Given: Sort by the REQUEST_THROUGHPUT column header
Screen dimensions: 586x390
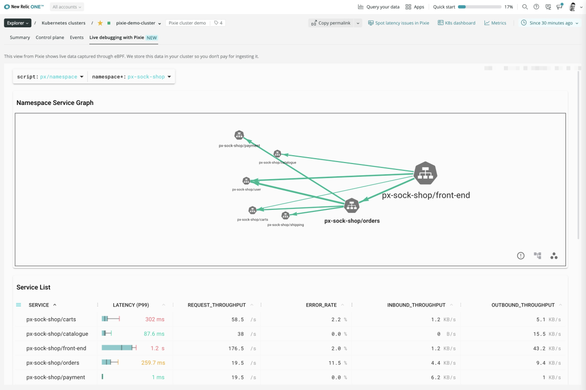Looking at the screenshot, I should pos(217,305).
